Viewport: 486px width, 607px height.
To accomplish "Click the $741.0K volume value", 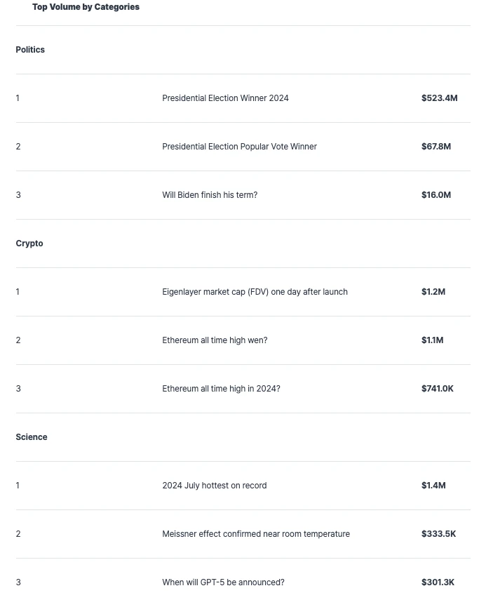I will click(437, 389).
